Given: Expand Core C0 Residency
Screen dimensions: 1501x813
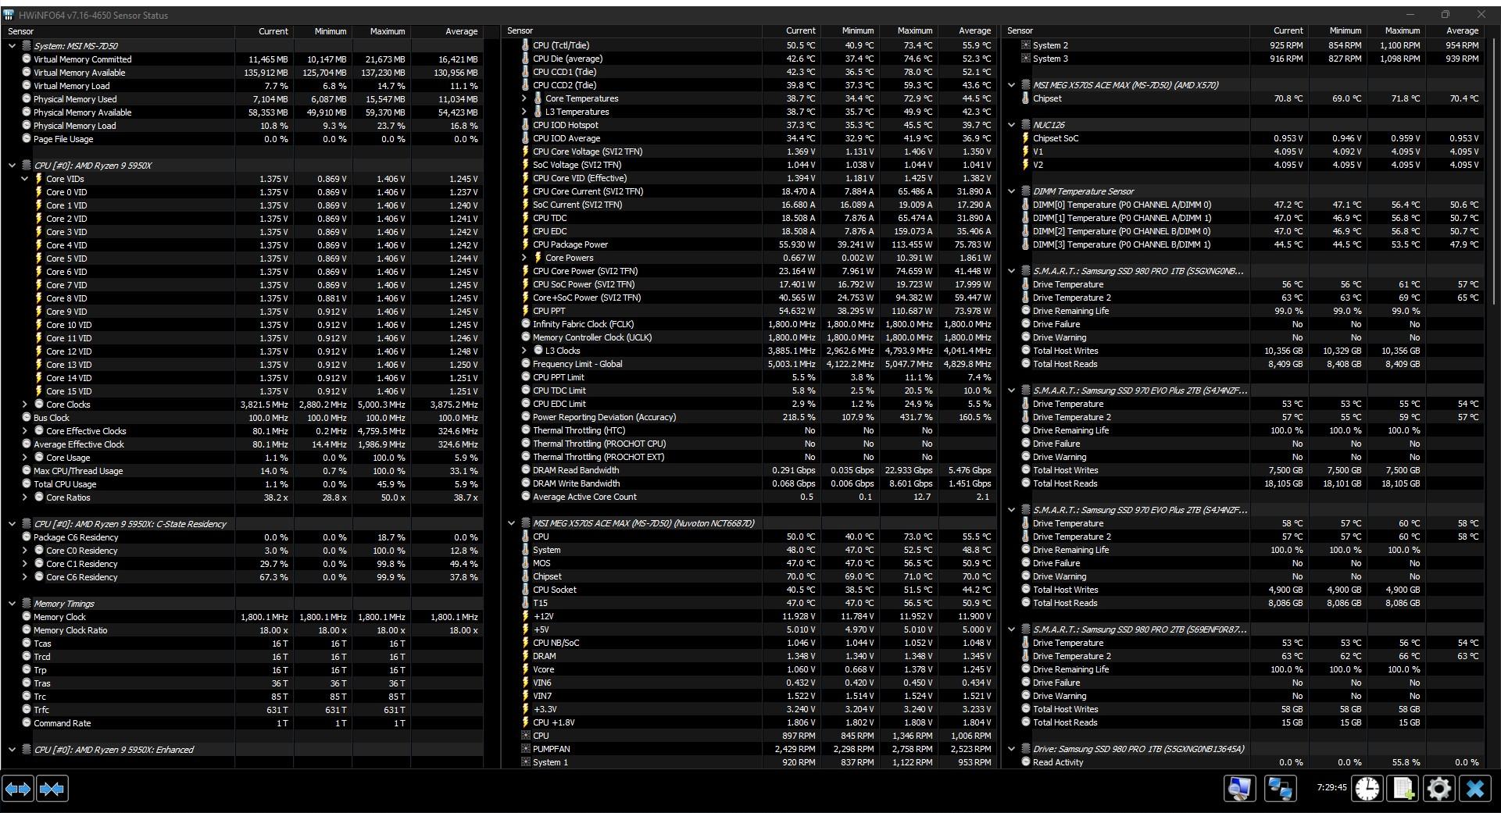Looking at the screenshot, I should coord(24,551).
